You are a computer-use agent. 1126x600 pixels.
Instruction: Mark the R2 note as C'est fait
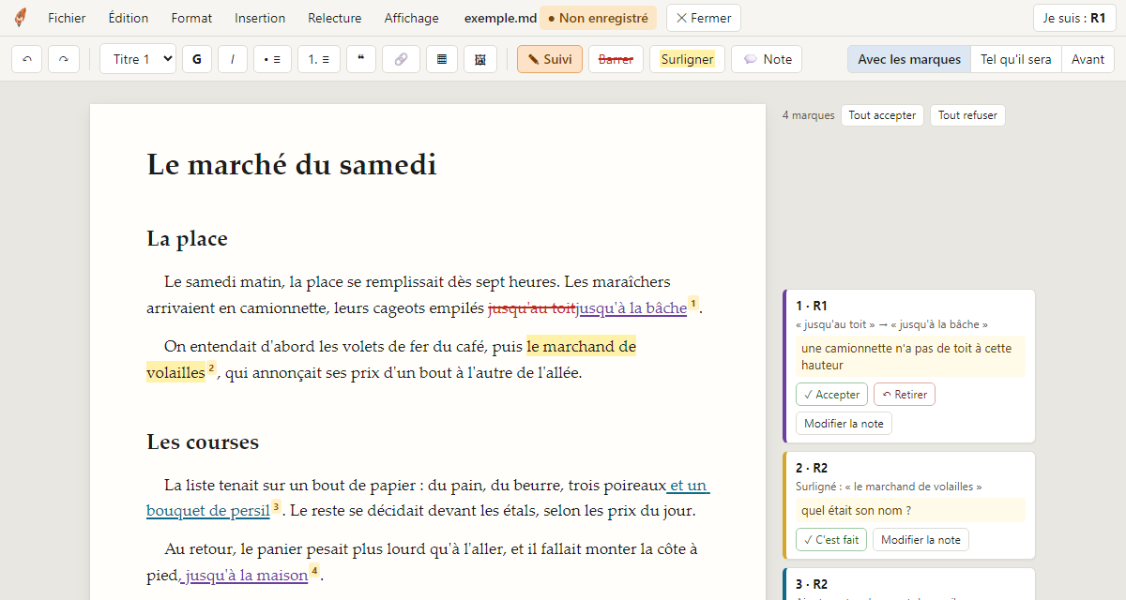click(x=831, y=540)
